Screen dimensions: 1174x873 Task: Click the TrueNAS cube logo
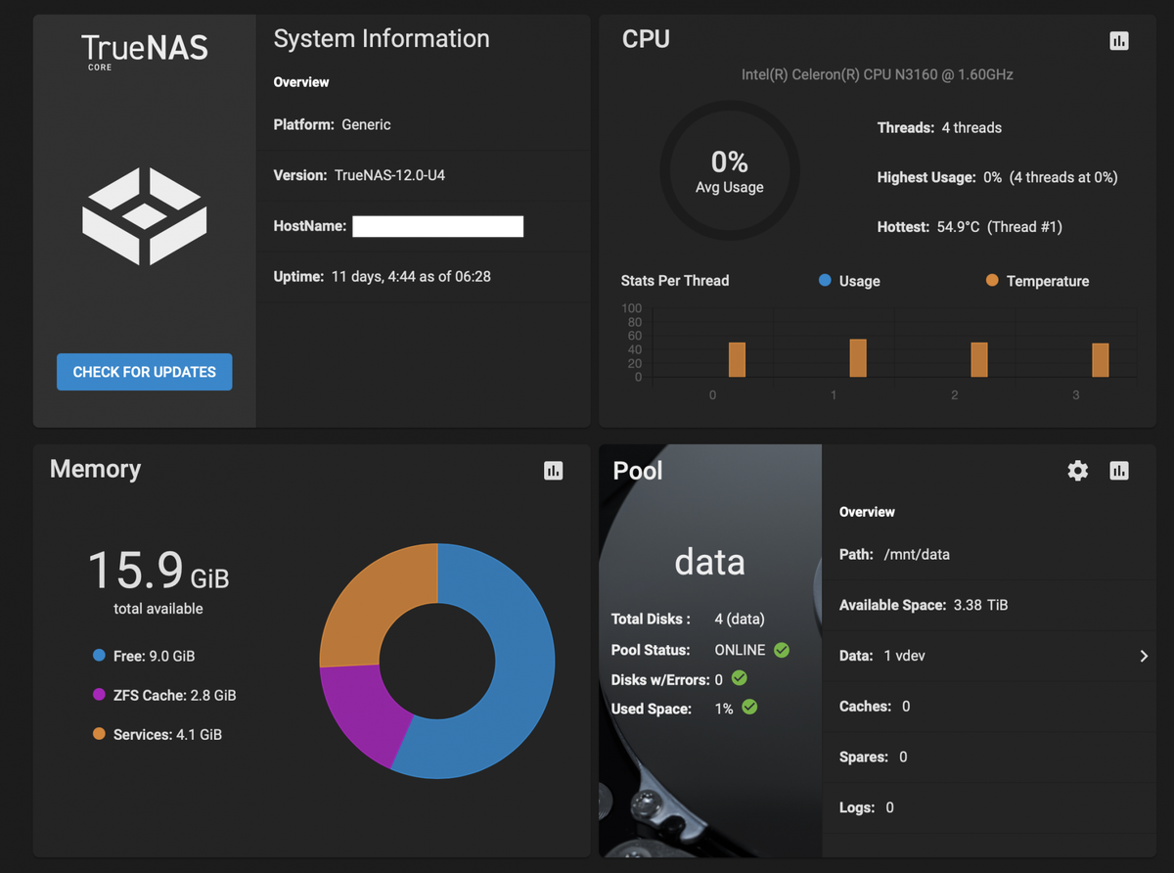coord(144,216)
